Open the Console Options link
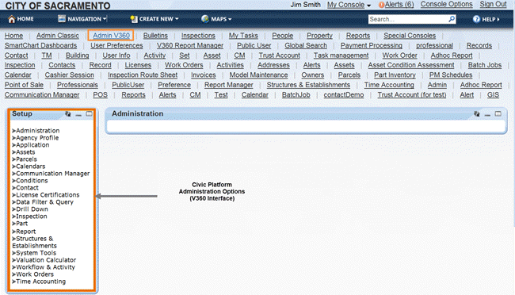The width and height of the screenshot is (515, 295). point(446,4)
